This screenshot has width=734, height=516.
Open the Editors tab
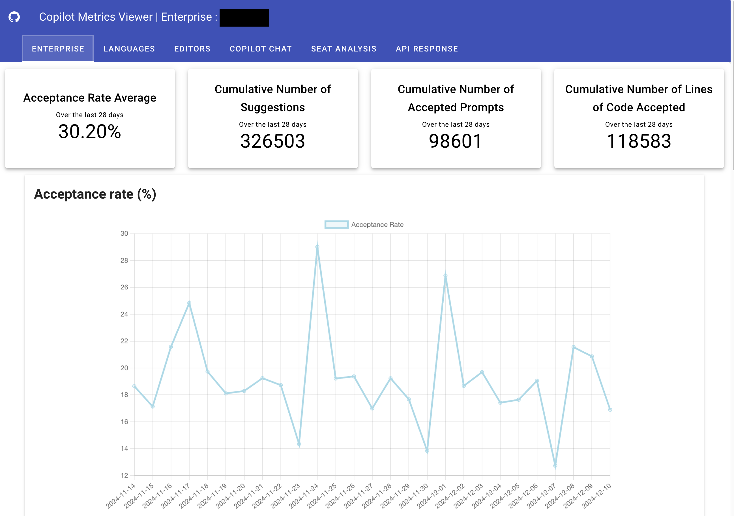point(192,49)
